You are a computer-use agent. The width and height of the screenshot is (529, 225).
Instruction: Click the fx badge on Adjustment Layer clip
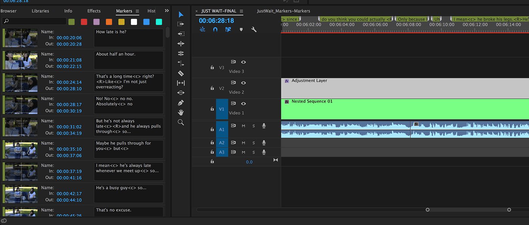click(x=287, y=81)
